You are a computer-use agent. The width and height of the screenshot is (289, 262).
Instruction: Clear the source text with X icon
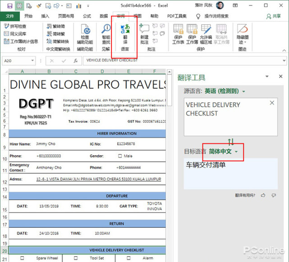(272, 103)
